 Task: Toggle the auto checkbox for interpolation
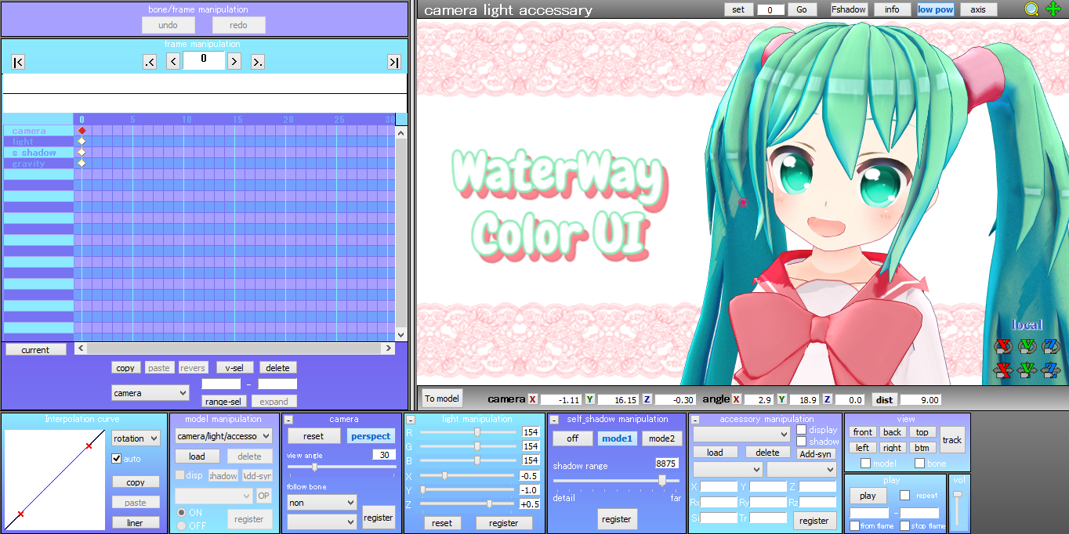click(x=117, y=459)
